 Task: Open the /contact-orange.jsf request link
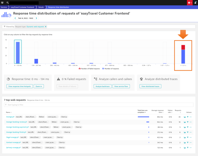coord(13,142)
